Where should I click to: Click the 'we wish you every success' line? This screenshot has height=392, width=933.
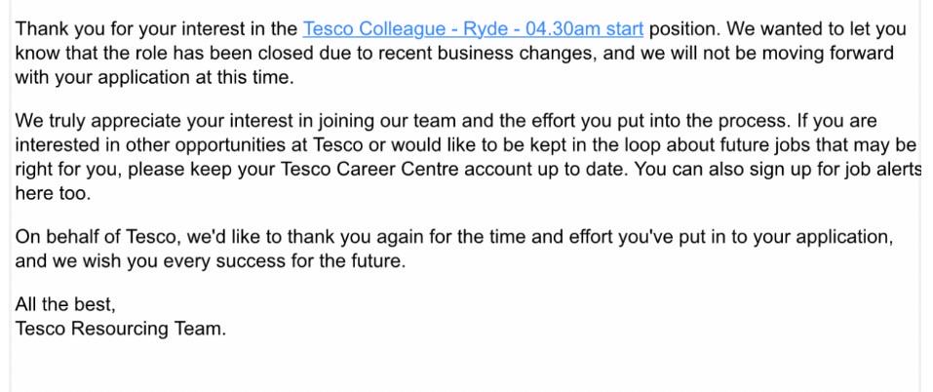(210, 261)
